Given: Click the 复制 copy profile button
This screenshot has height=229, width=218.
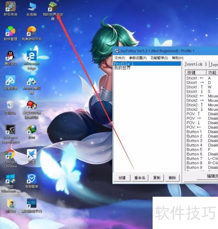Looking at the screenshot, I should point(157,178).
